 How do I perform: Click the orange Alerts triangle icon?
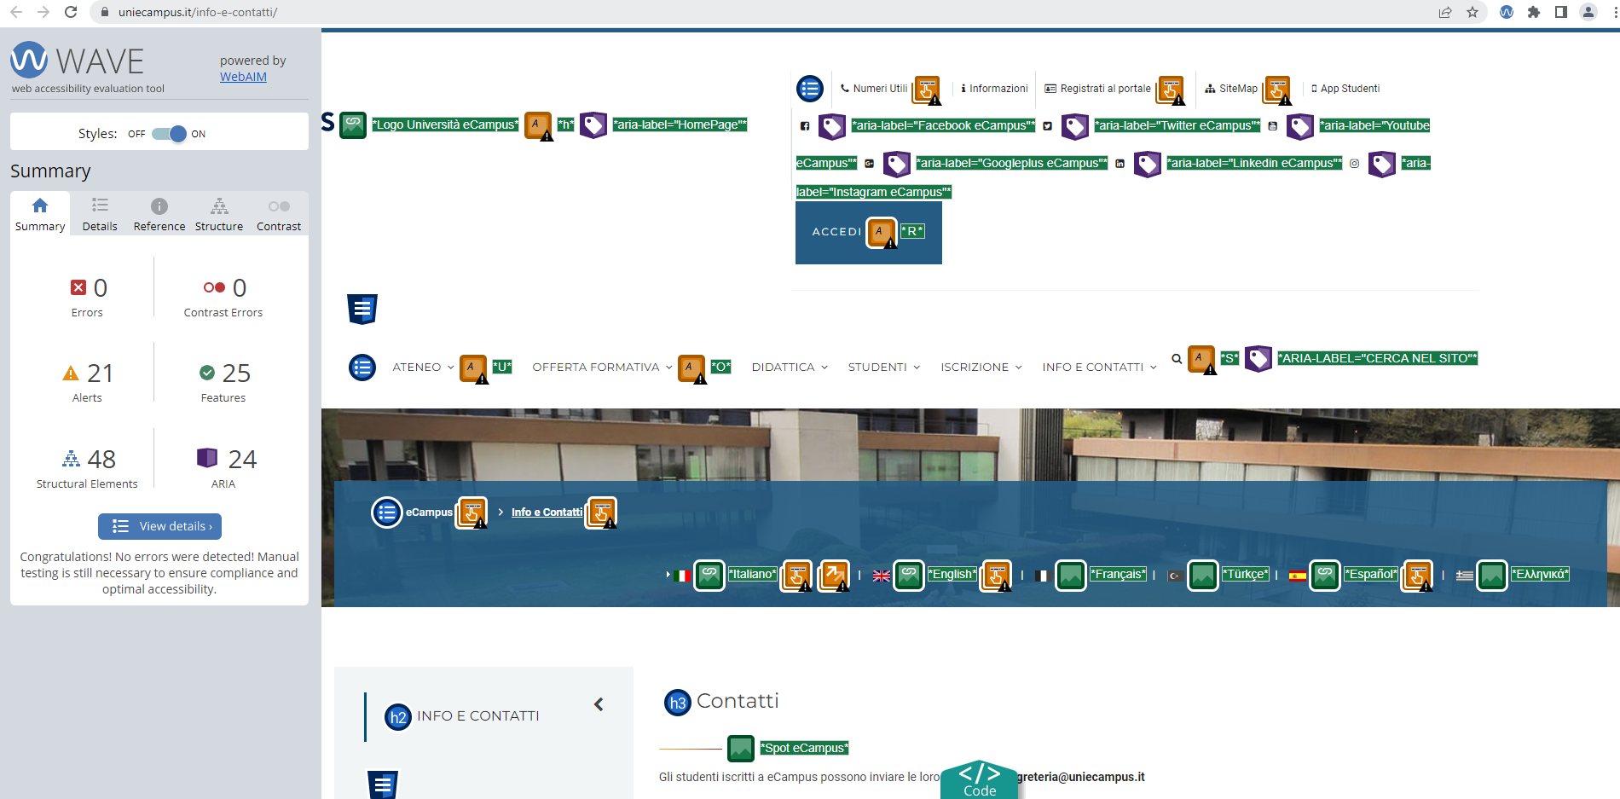(71, 373)
